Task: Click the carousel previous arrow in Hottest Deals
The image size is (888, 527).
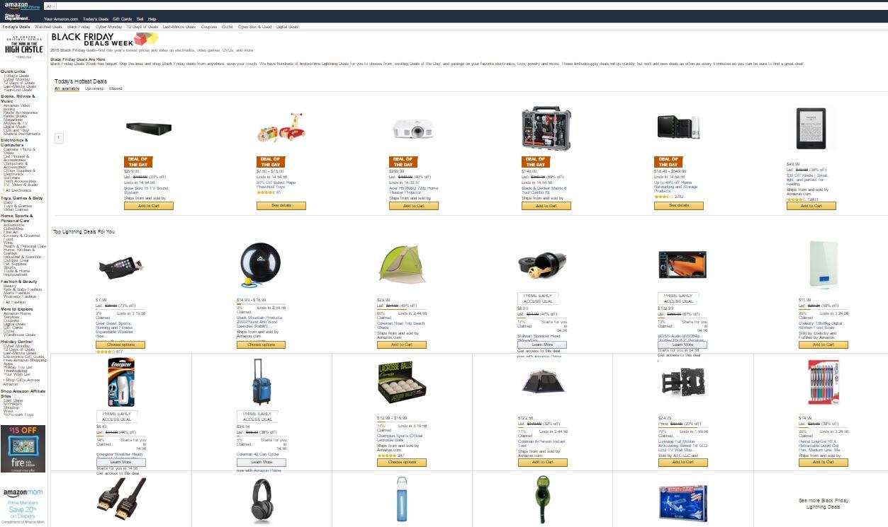Action: (x=60, y=137)
